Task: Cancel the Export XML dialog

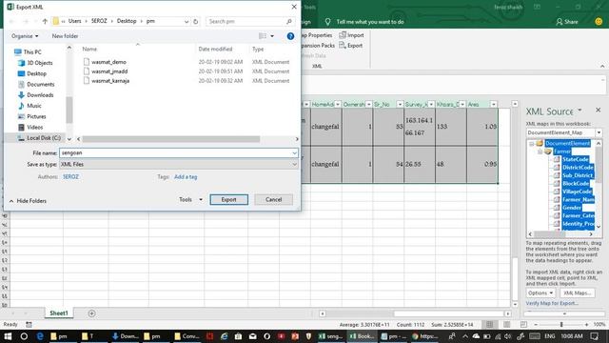Action: [273, 199]
